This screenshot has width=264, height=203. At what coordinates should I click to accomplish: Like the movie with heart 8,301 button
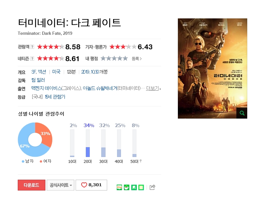91,185
